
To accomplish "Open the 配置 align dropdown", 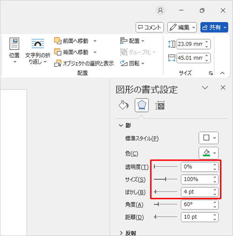I will coord(132,41).
